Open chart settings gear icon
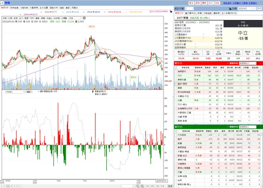Viewport: 263px width, 188px height. click(84, 18)
